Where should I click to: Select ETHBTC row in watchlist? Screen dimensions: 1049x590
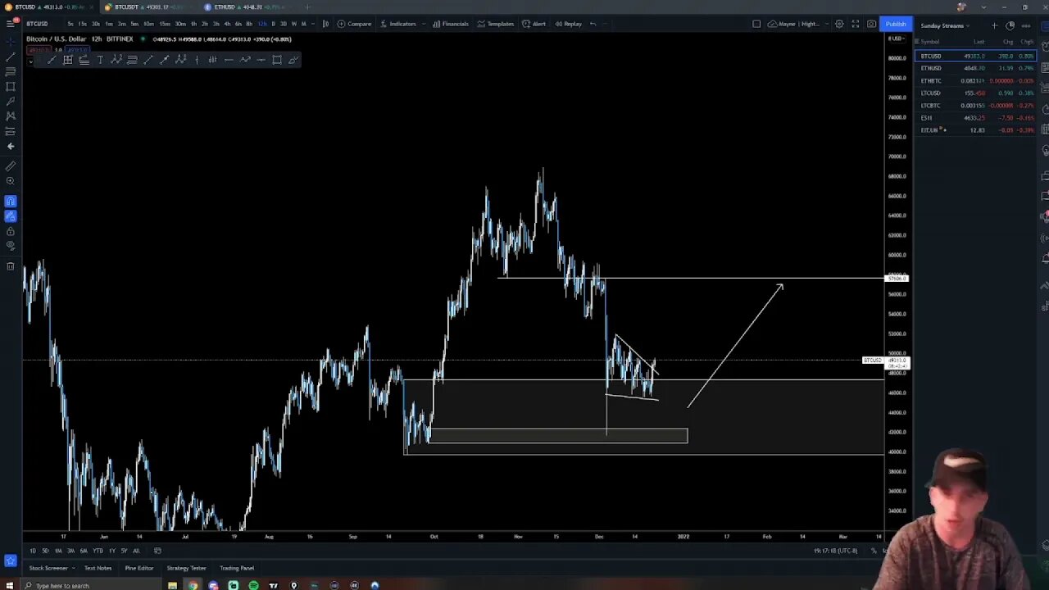975,80
